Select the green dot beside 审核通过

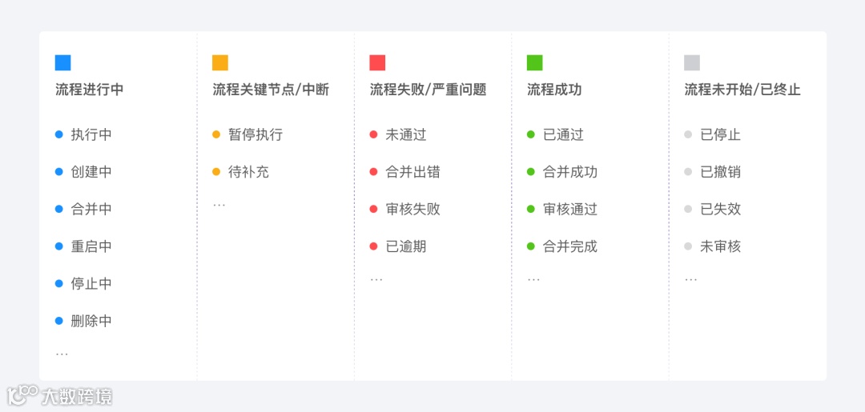point(531,210)
